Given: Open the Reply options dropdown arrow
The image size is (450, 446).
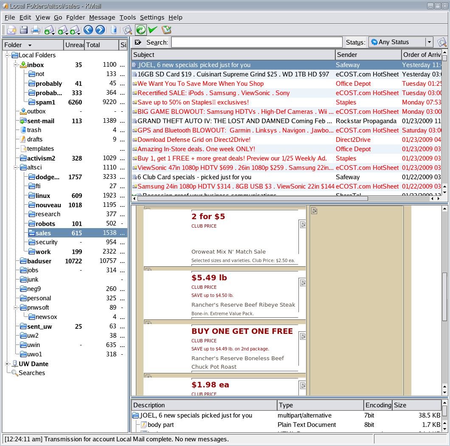Looking at the screenshot, I should click(x=67, y=34).
